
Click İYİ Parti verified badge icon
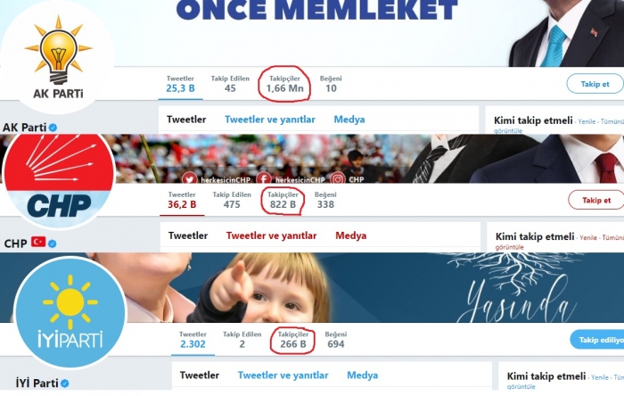click(65, 383)
